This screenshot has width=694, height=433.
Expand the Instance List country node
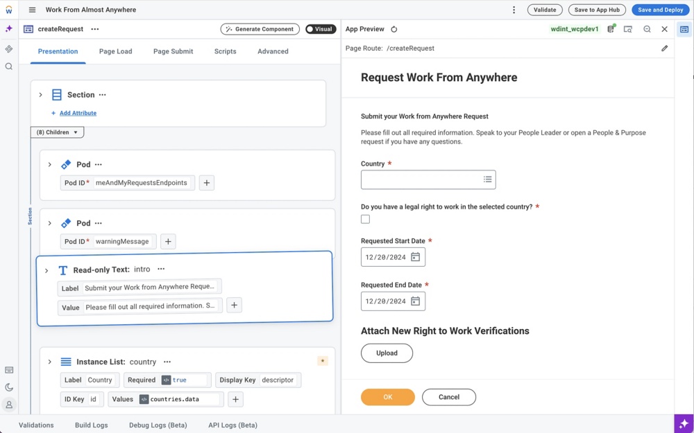click(50, 362)
